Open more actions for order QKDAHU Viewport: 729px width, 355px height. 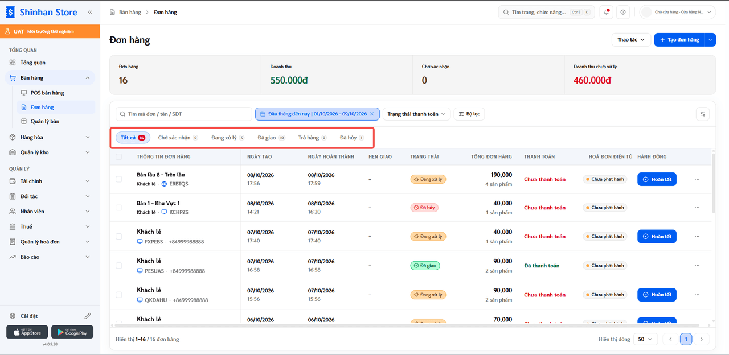click(697, 295)
